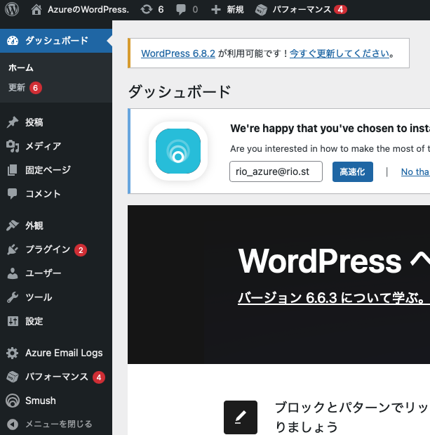Open プラグイン in the sidebar

[x=48, y=249]
